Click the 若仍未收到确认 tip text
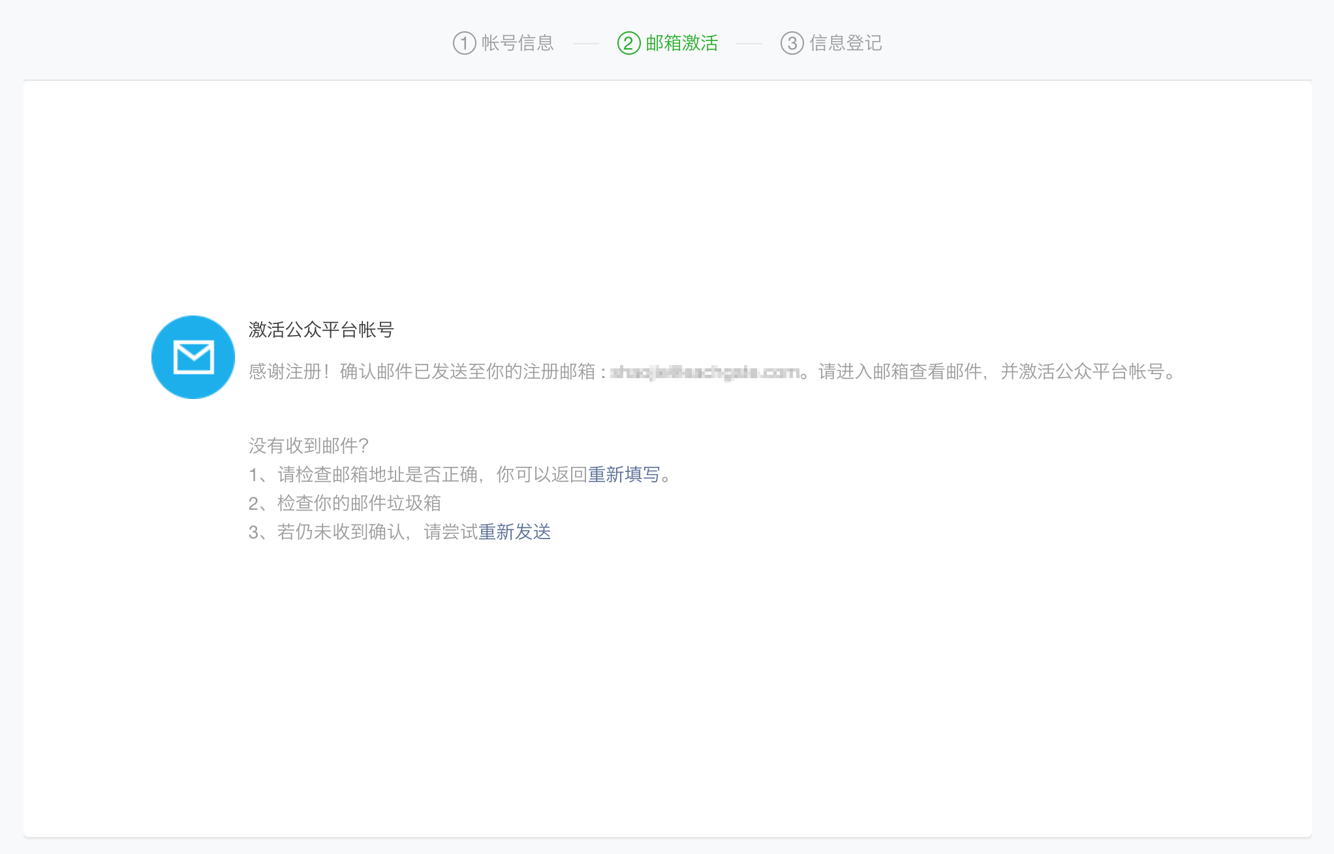The height and width of the screenshot is (854, 1334). [339, 532]
